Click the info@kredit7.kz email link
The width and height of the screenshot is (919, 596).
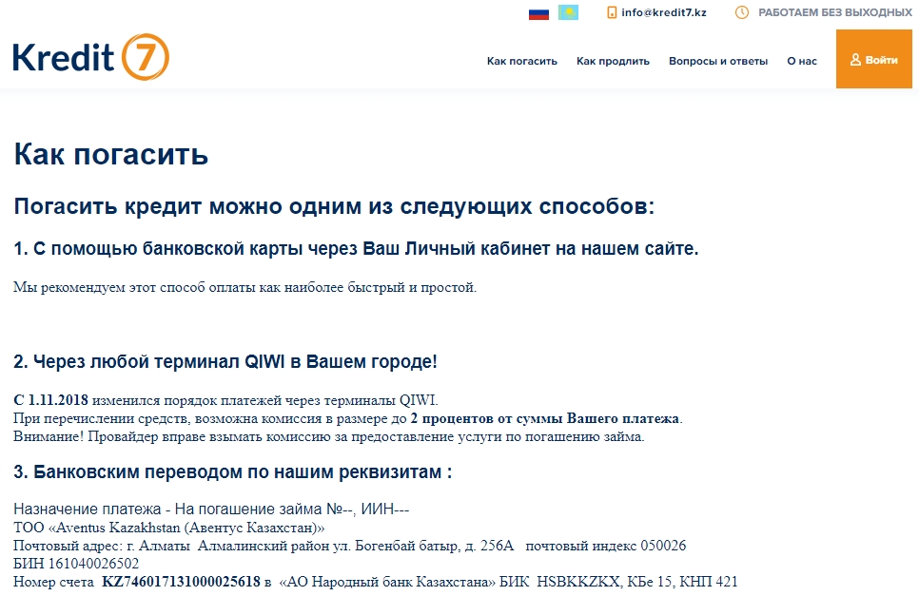(663, 13)
